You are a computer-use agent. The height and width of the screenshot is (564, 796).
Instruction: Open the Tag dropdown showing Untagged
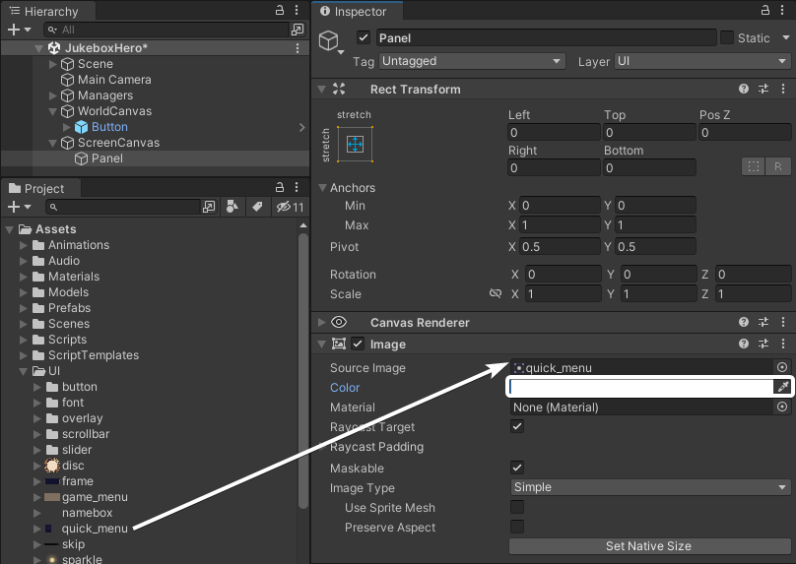click(472, 61)
